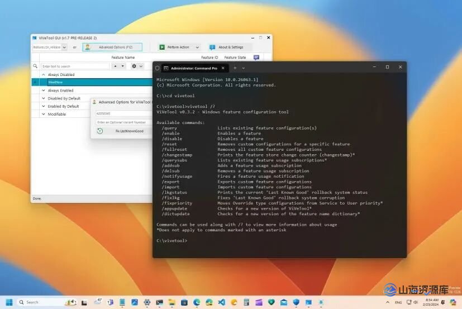This screenshot has height=309, width=462.
Task: Click the Advanced Options (F12) button
Action: (x=112, y=47)
